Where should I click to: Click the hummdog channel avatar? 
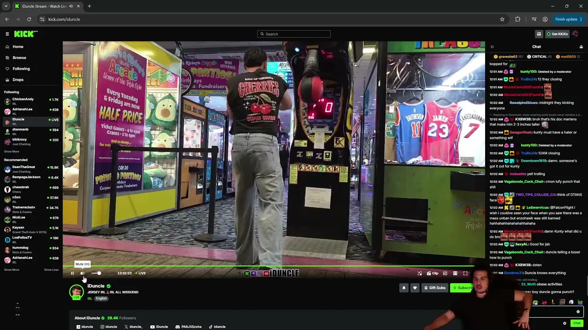(x=7, y=249)
